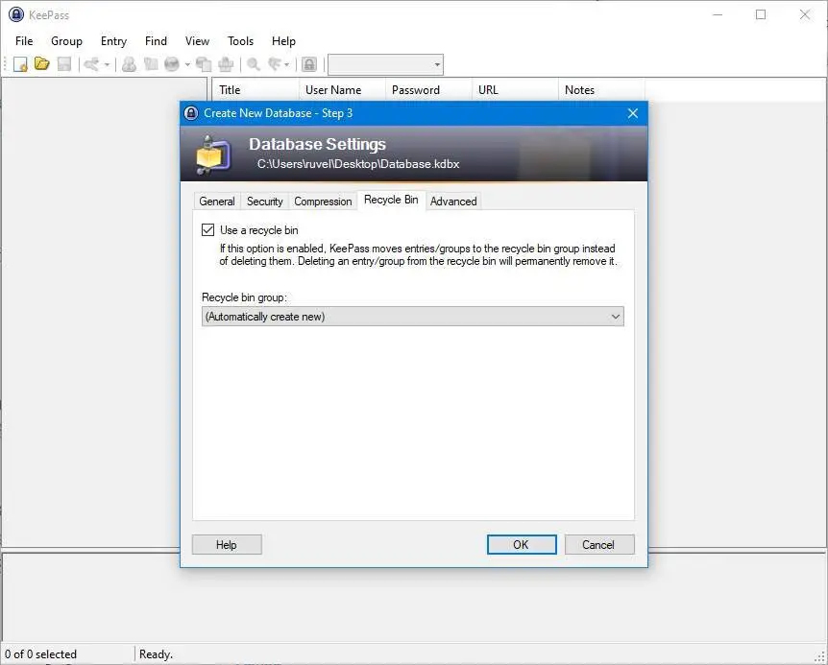Click the database path C:\Users\ruvel\Desktop\Database.kdbx
This screenshot has width=828, height=665.
pyautogui.click(x=358, y=164)
